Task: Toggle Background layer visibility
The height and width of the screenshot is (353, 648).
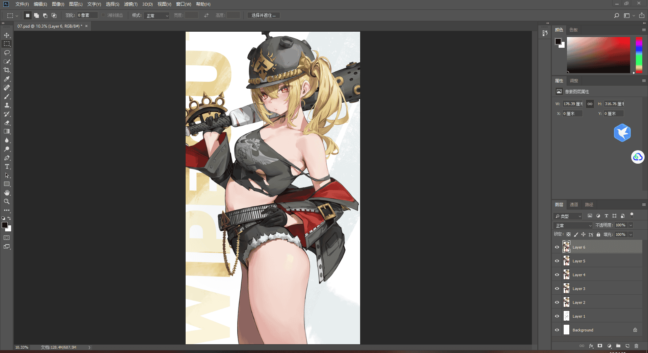Action: pos(557,330)
